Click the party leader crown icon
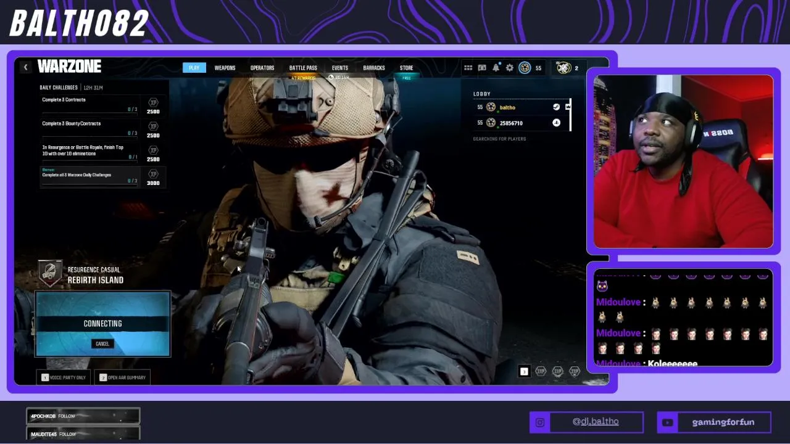The image size is (790, 444). click(568, 107)
